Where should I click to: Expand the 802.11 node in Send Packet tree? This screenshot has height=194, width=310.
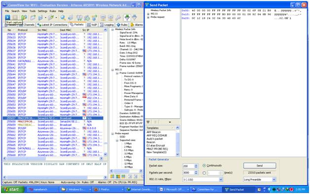[x=148, y=14]
